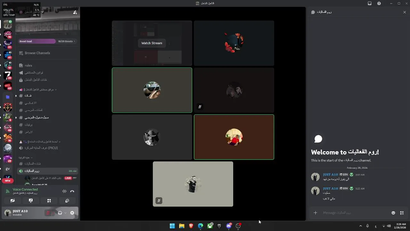410x231 pixels.
Task: Open the attachment plus button in chat
Action: click(x=316, y=213)
